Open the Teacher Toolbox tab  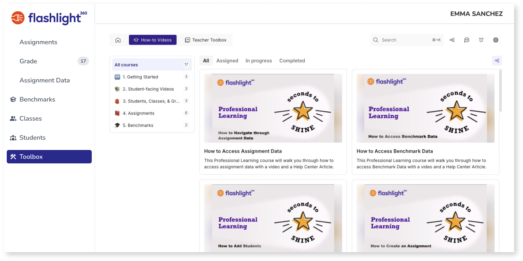pos(206,40)
